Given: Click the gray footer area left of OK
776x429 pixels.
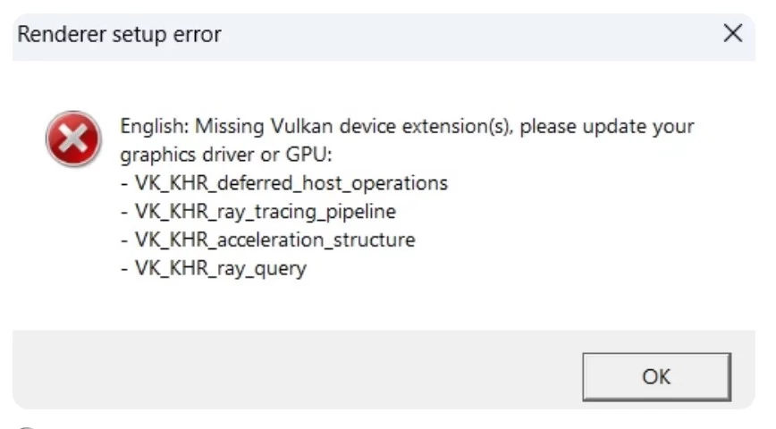Looking at the screenshot, I should click(295, 375).
